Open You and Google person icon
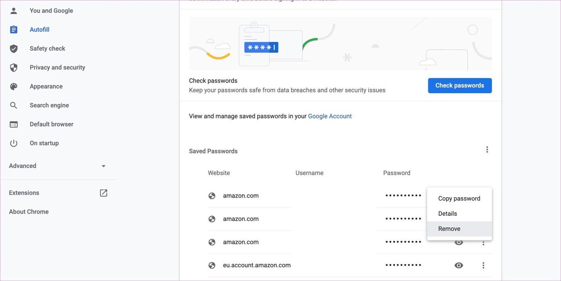 tap(14, 11)
